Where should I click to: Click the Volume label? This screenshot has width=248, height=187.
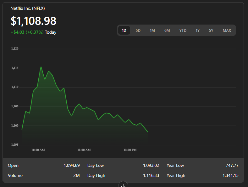15,175
